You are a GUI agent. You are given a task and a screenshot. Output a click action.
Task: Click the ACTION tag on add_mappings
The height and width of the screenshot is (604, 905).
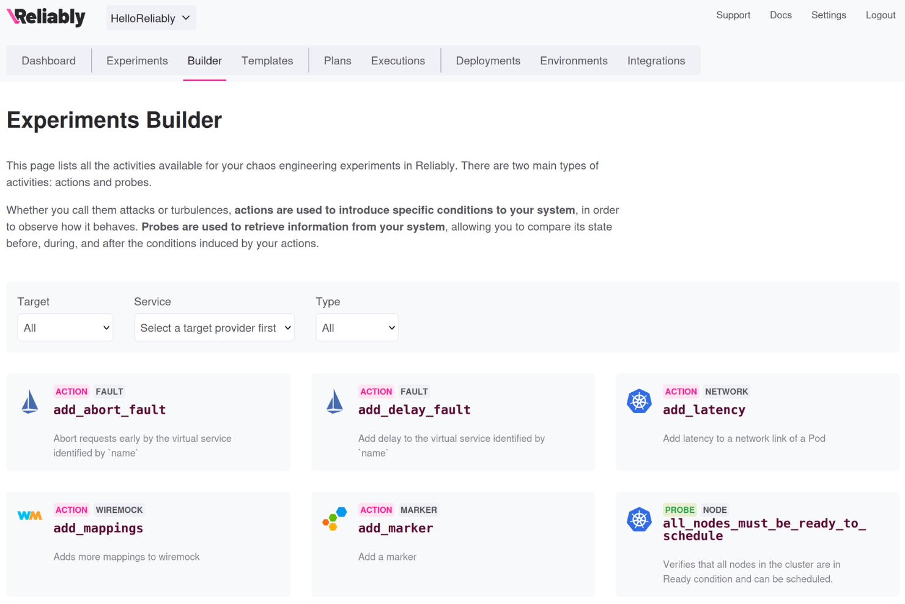click(72, 510)
